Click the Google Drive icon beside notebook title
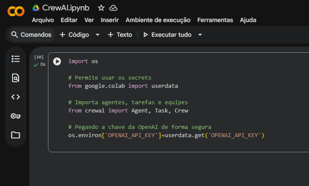Screen dimensions: 309x186 [36, 8]
